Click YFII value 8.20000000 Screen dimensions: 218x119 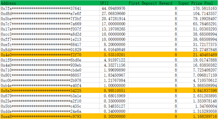(114, 45)
